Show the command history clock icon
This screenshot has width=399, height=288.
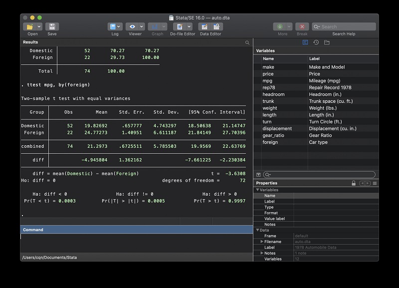[316, 42]
